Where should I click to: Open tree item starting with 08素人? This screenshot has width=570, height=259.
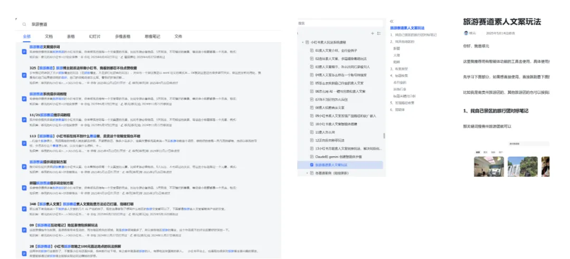coord(330,108)
